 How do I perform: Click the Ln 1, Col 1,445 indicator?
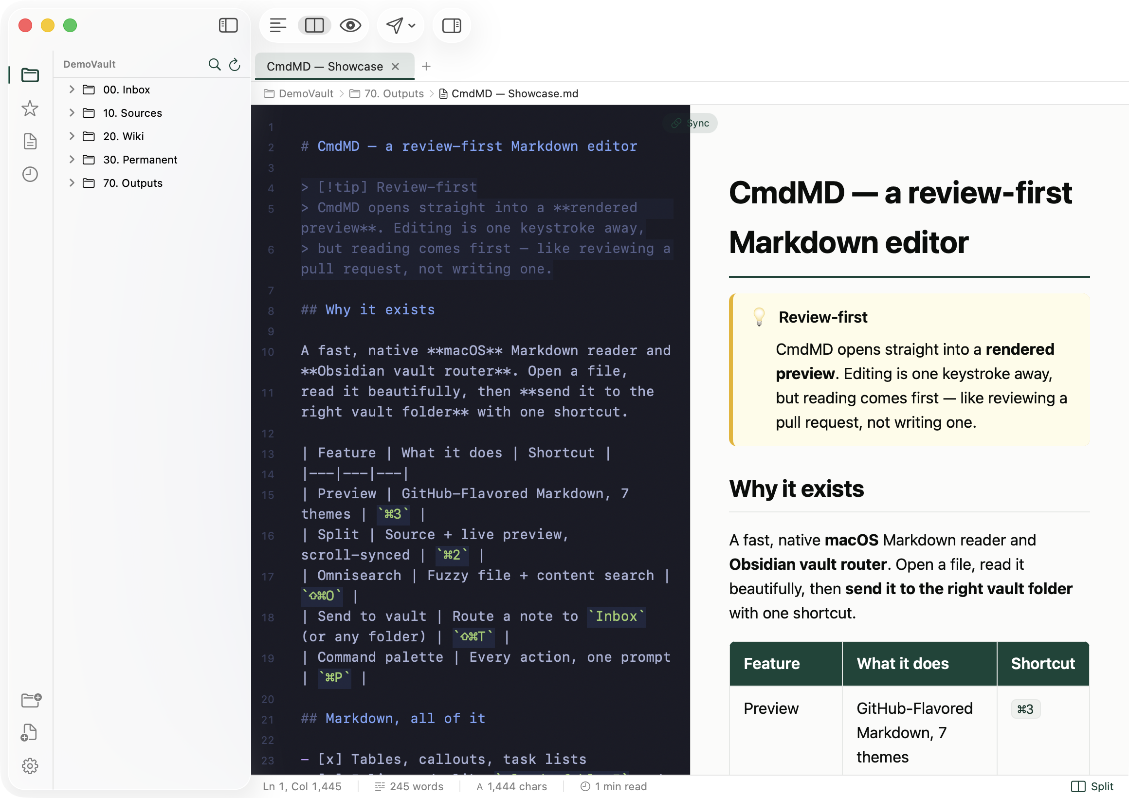tap(302, 786)
